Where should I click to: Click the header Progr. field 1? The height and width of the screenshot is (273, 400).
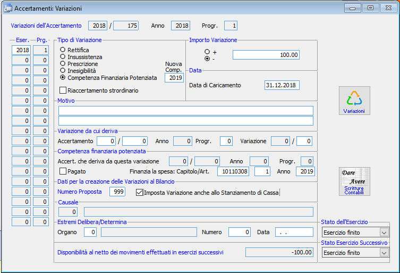click(231, 26)
